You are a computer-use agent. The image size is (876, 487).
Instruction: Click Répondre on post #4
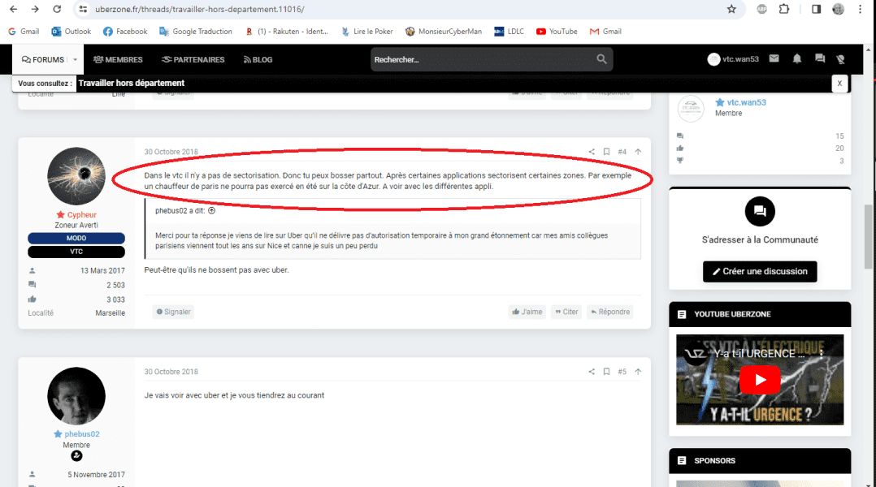[610, 312]
